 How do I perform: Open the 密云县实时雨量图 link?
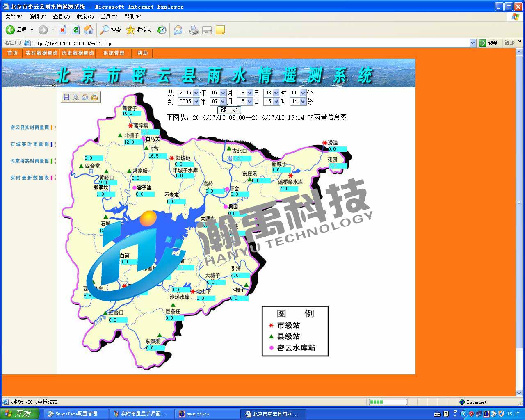point(30,128)
